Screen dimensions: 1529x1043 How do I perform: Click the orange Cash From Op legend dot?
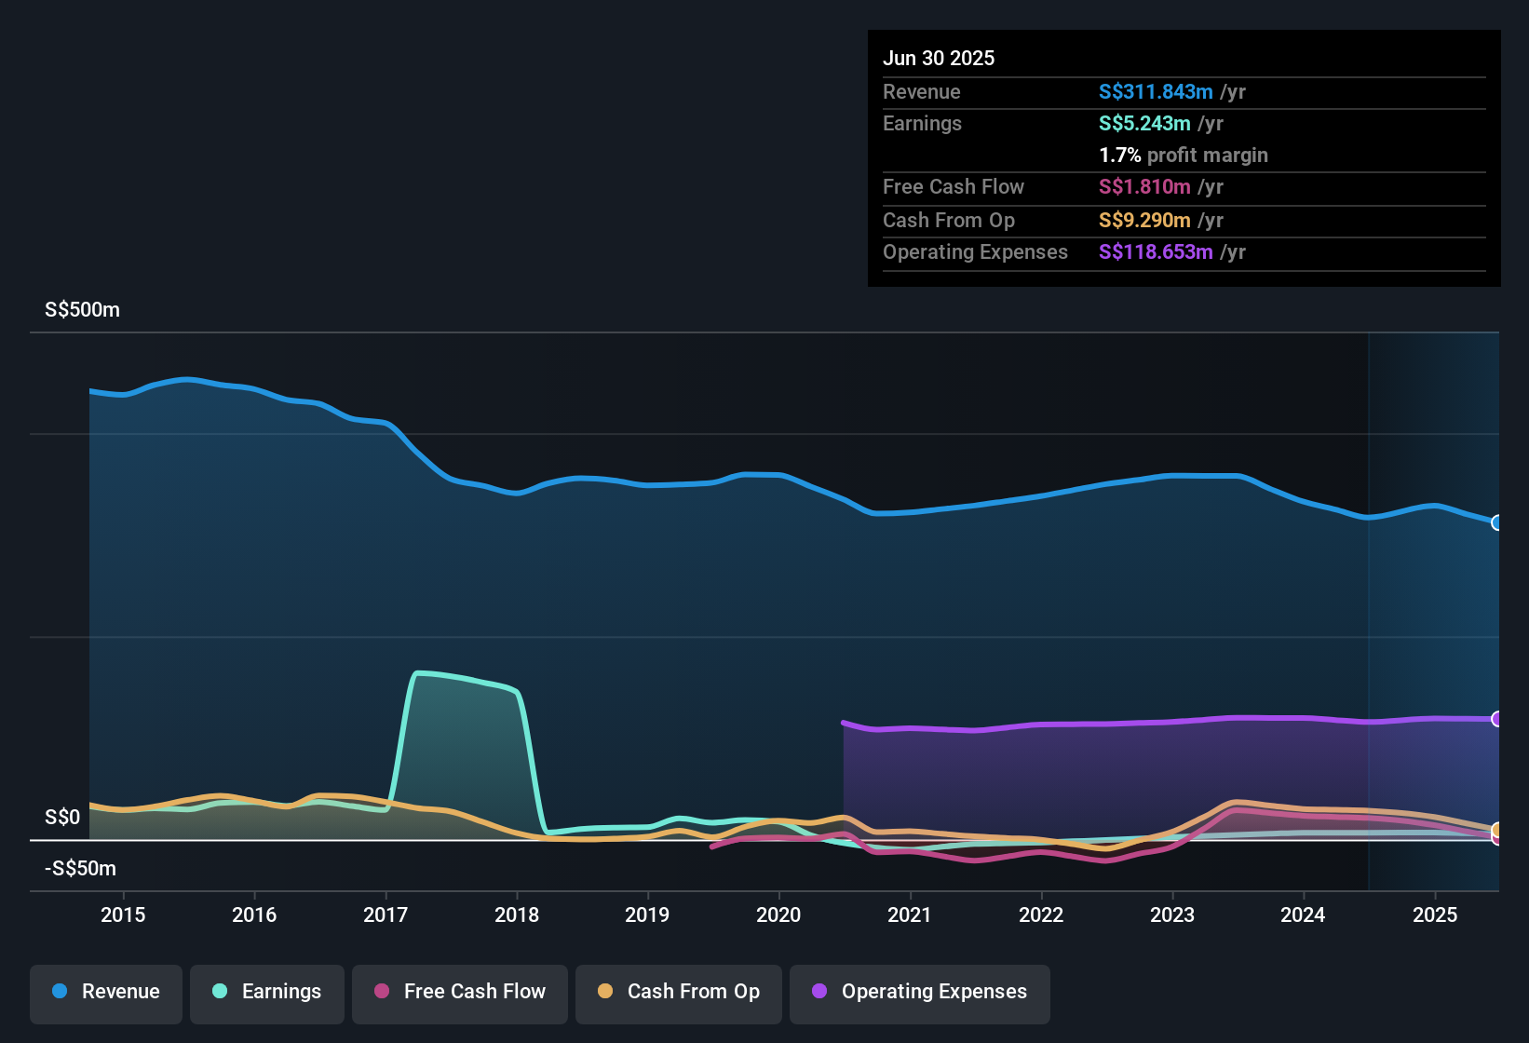pyautogui.click(x=605, y=991)
